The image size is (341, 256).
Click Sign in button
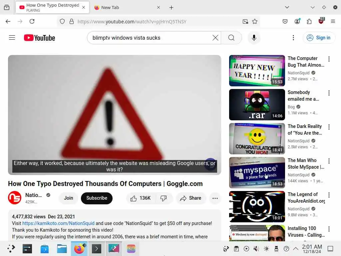click(319, 38)
